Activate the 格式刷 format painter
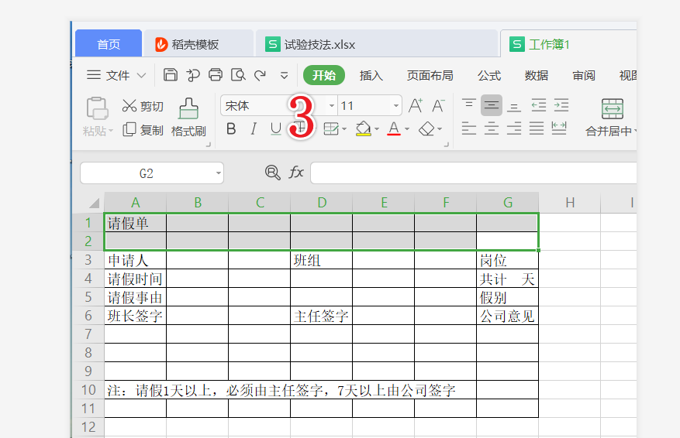This screenshot has width=680, height=438. (188, 118)
